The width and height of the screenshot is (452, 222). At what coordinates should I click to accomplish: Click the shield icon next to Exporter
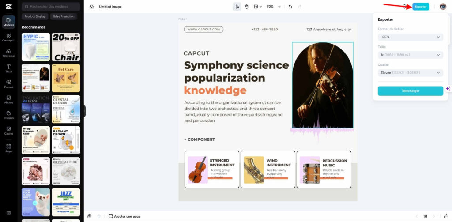(x=404, y=7)
